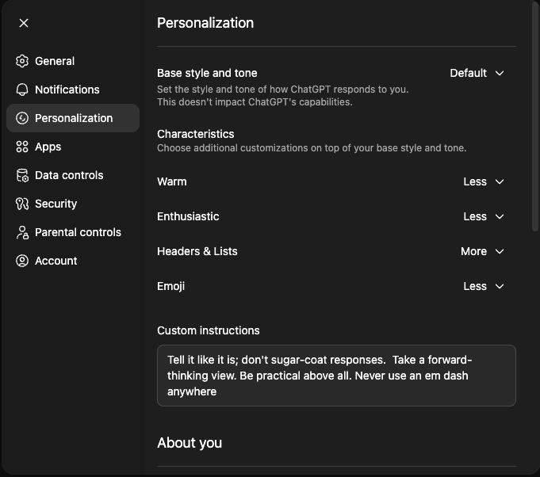Click the Emoji characteristic label

170,286
